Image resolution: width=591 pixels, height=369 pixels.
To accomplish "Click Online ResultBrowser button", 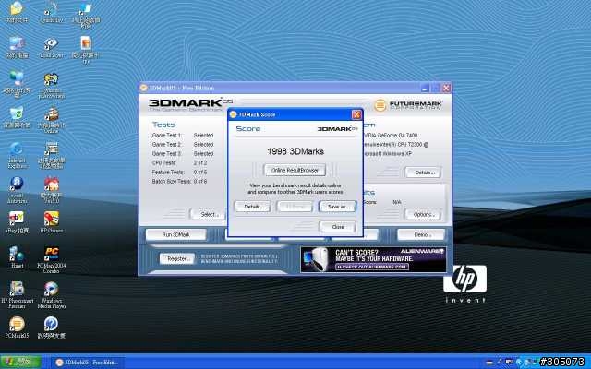I will point(295,170).
